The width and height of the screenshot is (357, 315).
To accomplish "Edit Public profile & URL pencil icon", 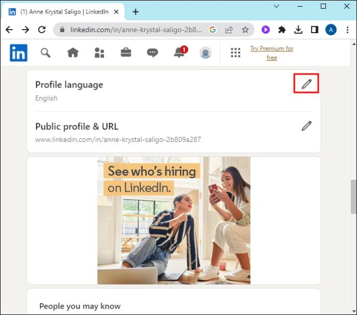I will click(x=306, y=126).
